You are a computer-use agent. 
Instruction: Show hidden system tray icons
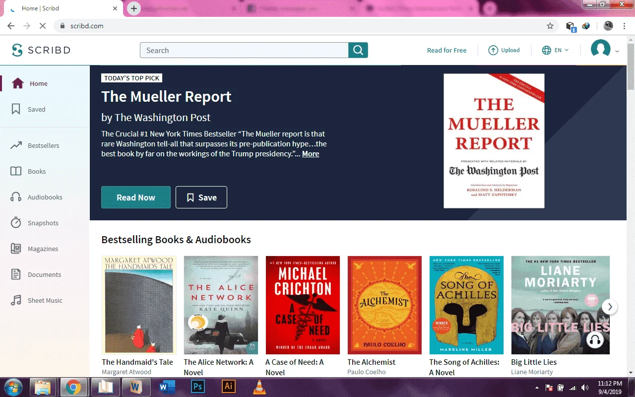[537, 388]
